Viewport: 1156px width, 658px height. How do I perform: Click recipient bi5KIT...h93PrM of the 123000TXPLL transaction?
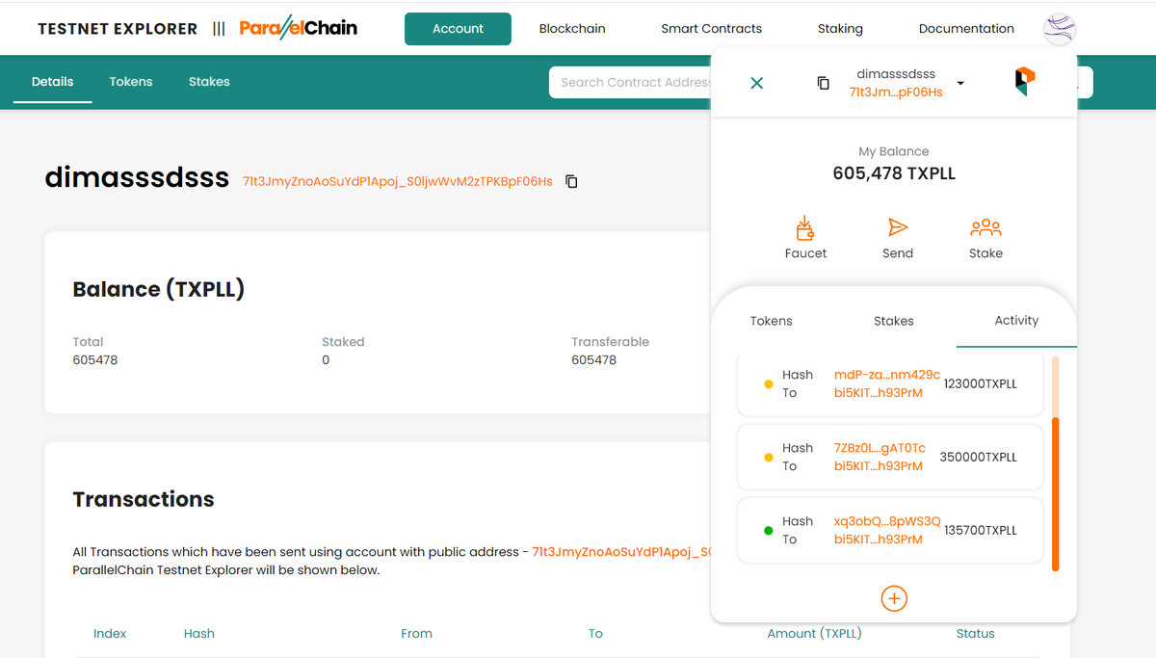click(x=879, y=393)
